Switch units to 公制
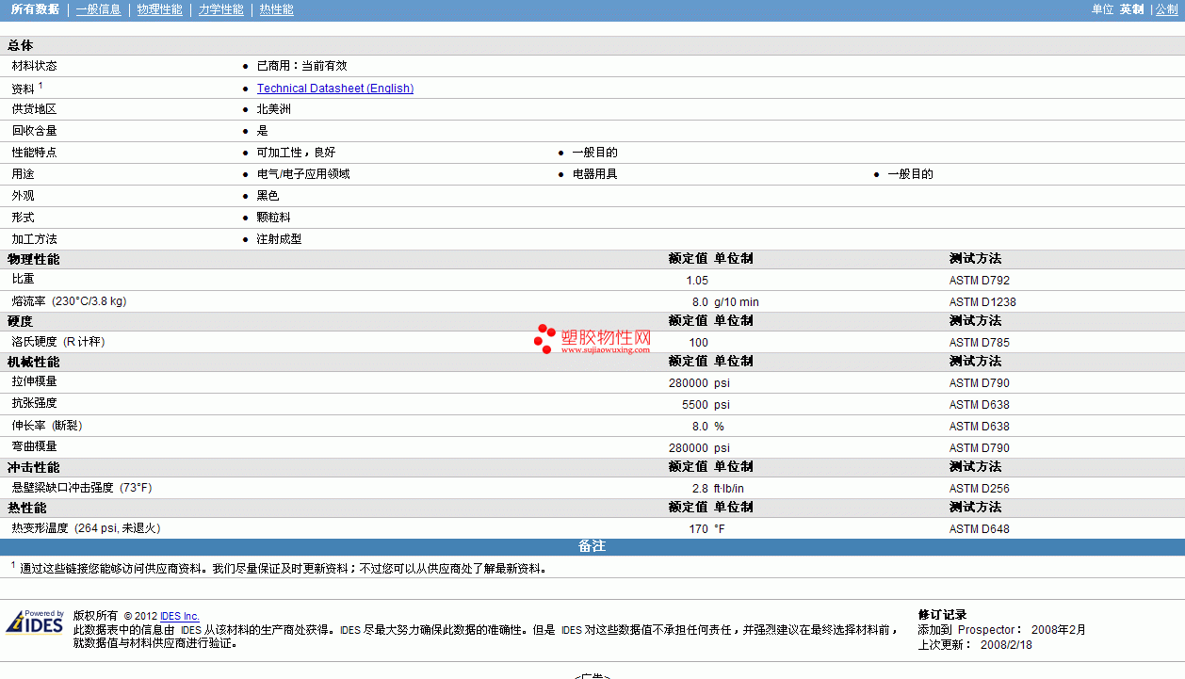This screenshot has width=1185, height=679. 1166,9
